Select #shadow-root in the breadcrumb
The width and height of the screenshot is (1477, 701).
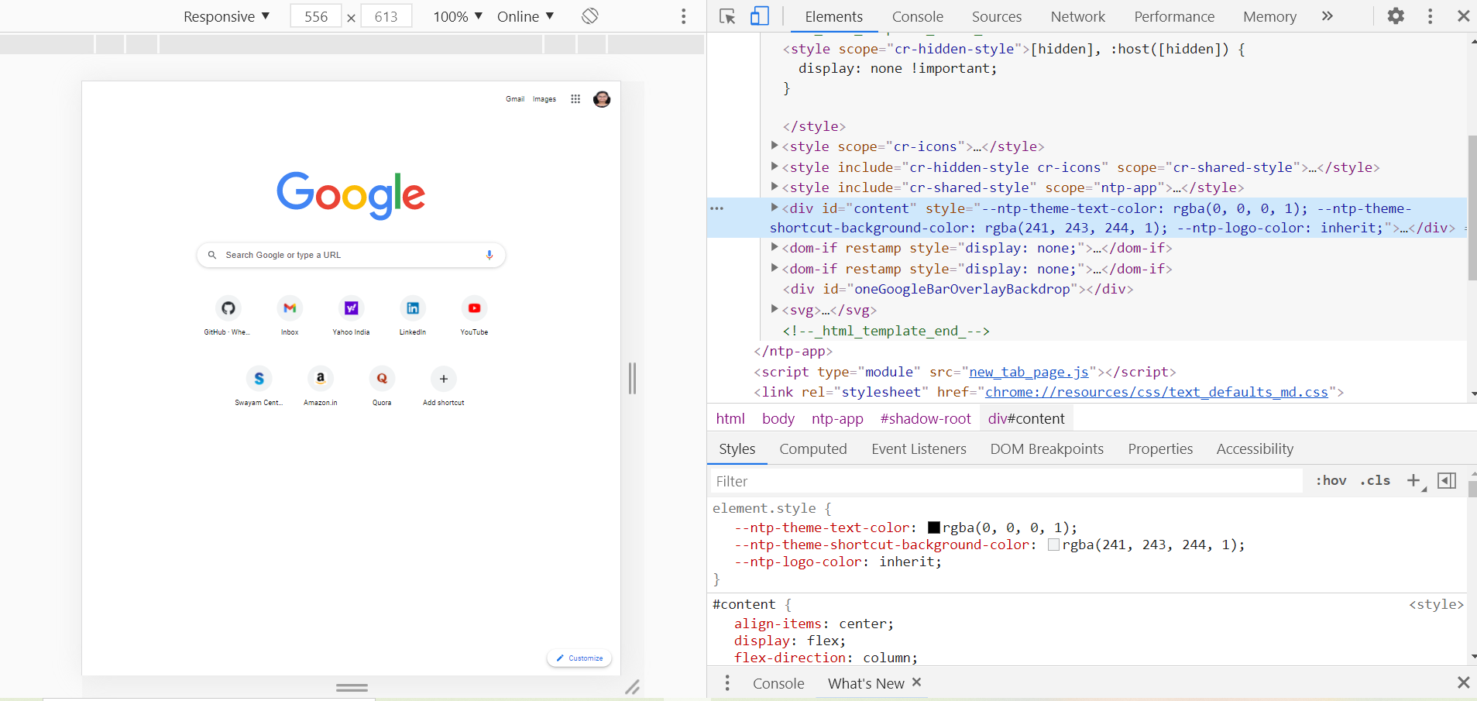[x=926, y=419]
